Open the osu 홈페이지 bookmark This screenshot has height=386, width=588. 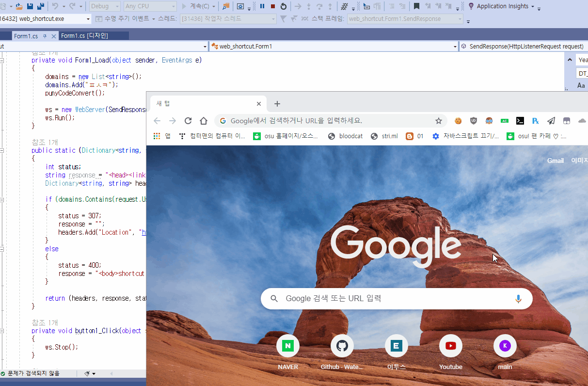click(285, 136)
